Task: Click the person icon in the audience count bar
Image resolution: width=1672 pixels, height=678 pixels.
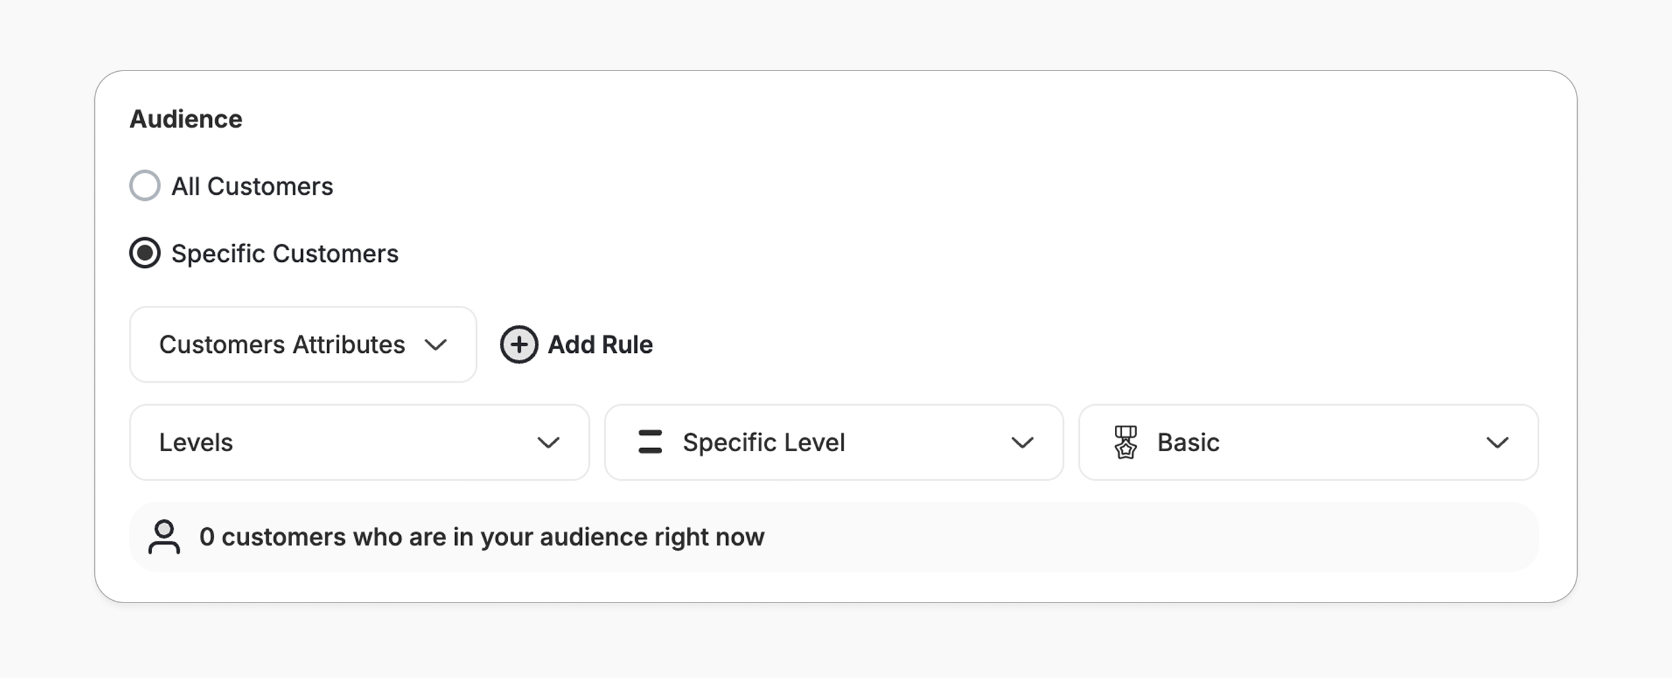Action: pyautogui.click(x=164, y=537)
